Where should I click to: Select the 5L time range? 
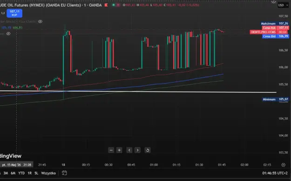[x=36, y=173]
